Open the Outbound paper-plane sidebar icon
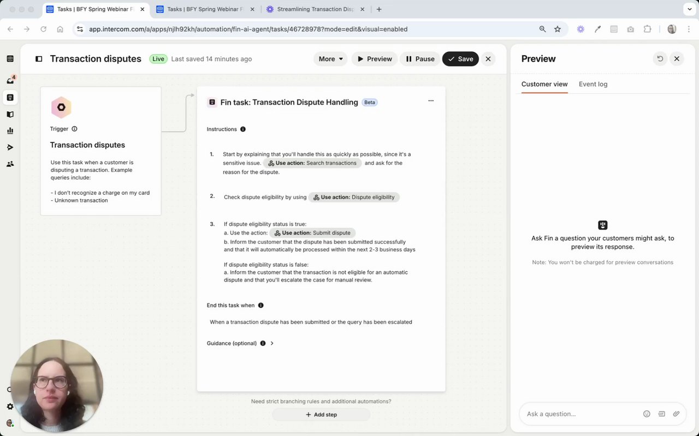 click(10, 147)
